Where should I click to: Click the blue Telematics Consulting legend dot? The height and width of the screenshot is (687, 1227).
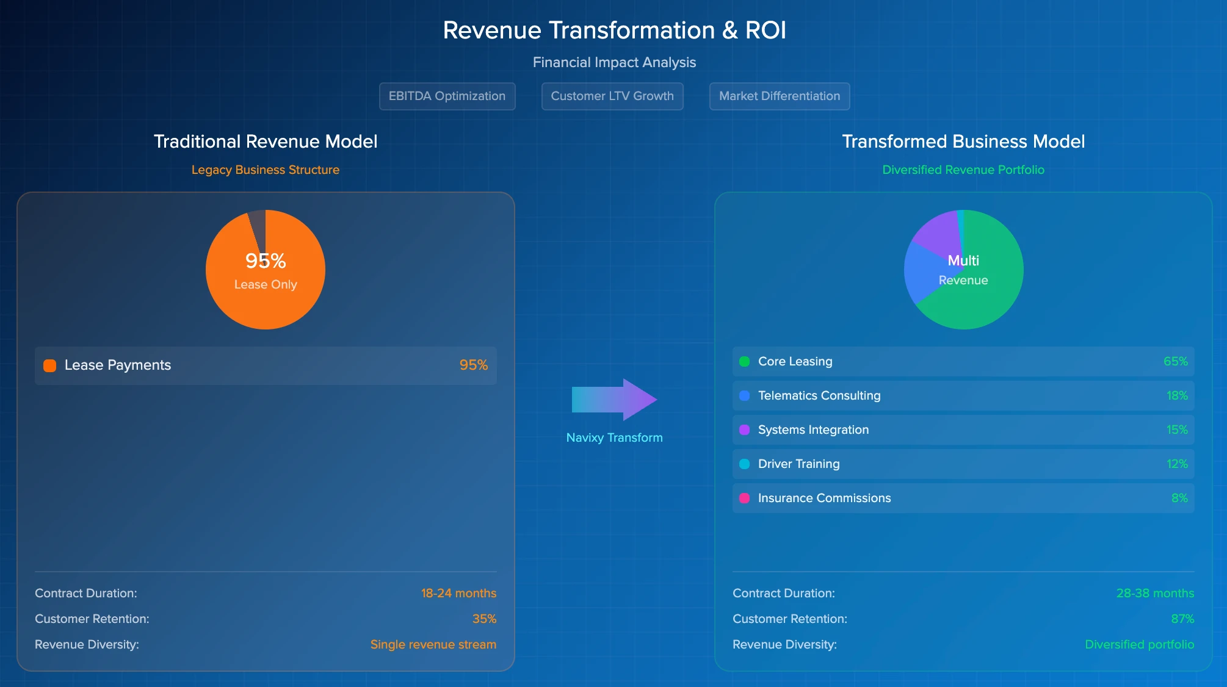tap(744, 396)
